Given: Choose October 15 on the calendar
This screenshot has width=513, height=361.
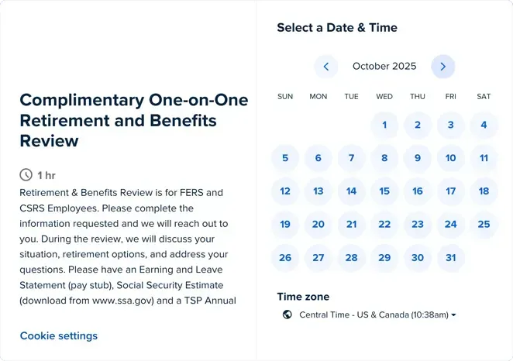Looking at the screenshot, I should 384,191.
